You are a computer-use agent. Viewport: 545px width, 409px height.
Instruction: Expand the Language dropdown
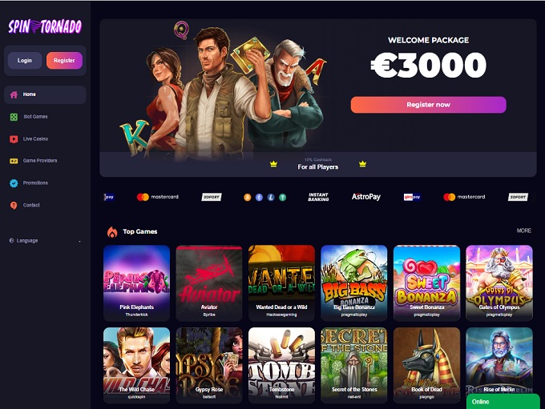45,241
